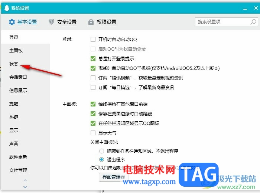Click the sidebar down chevron arrow
Image resolution: width=260 pixels, height=193 pixels.
(x=25, y=187)
